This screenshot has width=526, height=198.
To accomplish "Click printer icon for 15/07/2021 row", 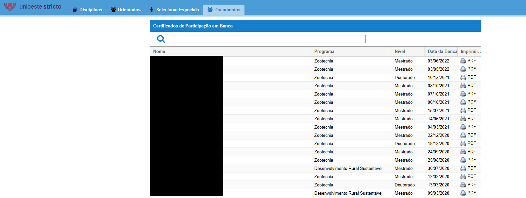I will (x=463, y=110).
